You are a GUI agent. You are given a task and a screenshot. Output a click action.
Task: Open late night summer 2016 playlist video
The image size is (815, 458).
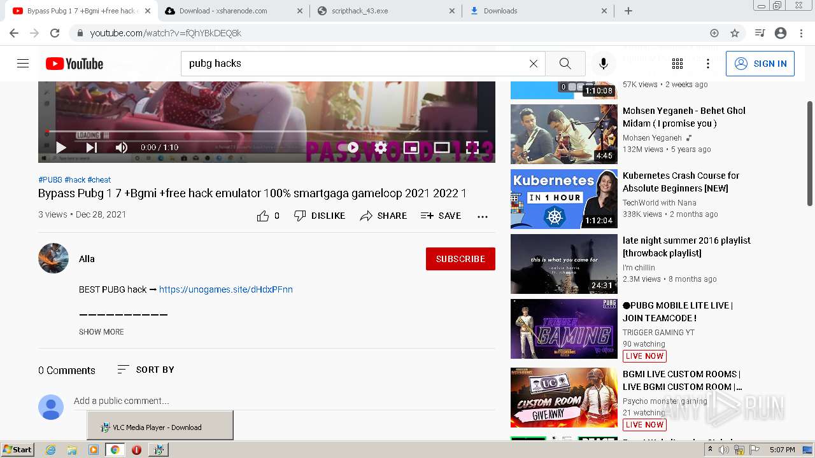point(564,264)
